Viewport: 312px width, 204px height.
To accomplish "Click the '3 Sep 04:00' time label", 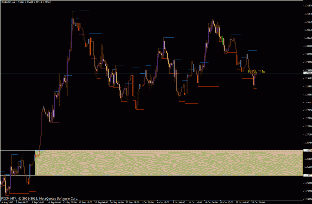I will pos(22,202).
